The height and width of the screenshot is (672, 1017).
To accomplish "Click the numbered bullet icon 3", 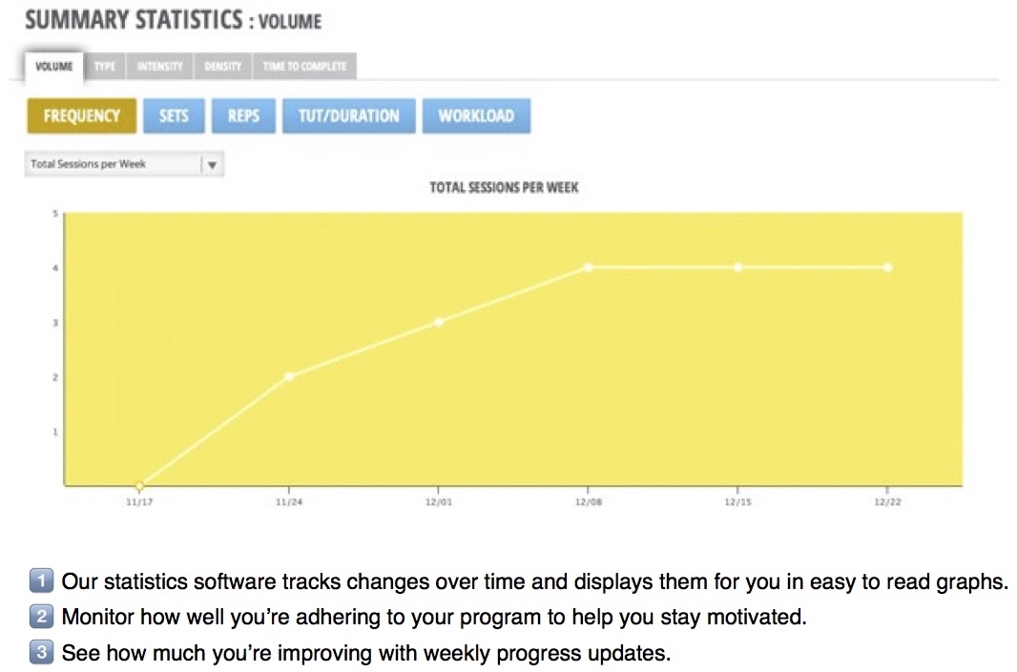I will [x=42, y=651].
